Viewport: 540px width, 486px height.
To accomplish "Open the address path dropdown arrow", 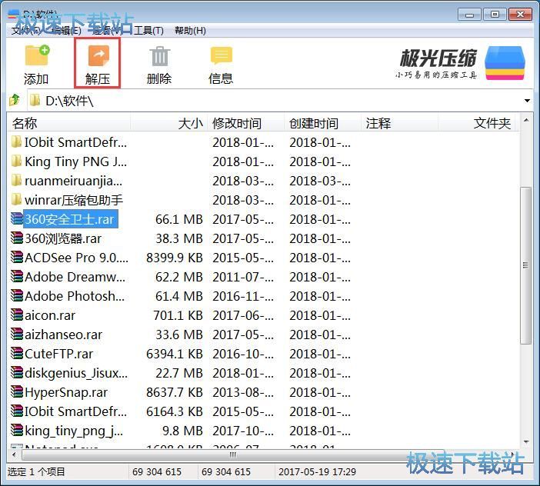I will [x=527, y=101].
